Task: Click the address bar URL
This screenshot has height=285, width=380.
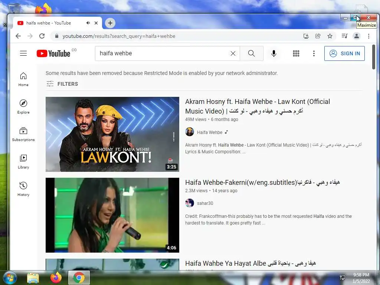Action: (x=119, y=36)
